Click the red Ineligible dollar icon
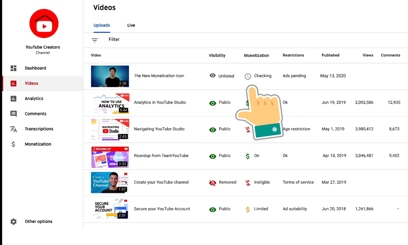The image size is (408, 245). 248,183
